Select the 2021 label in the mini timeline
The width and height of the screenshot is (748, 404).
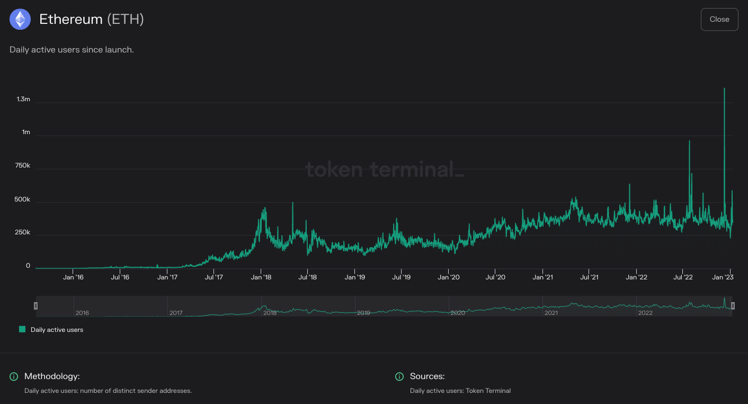551,313
